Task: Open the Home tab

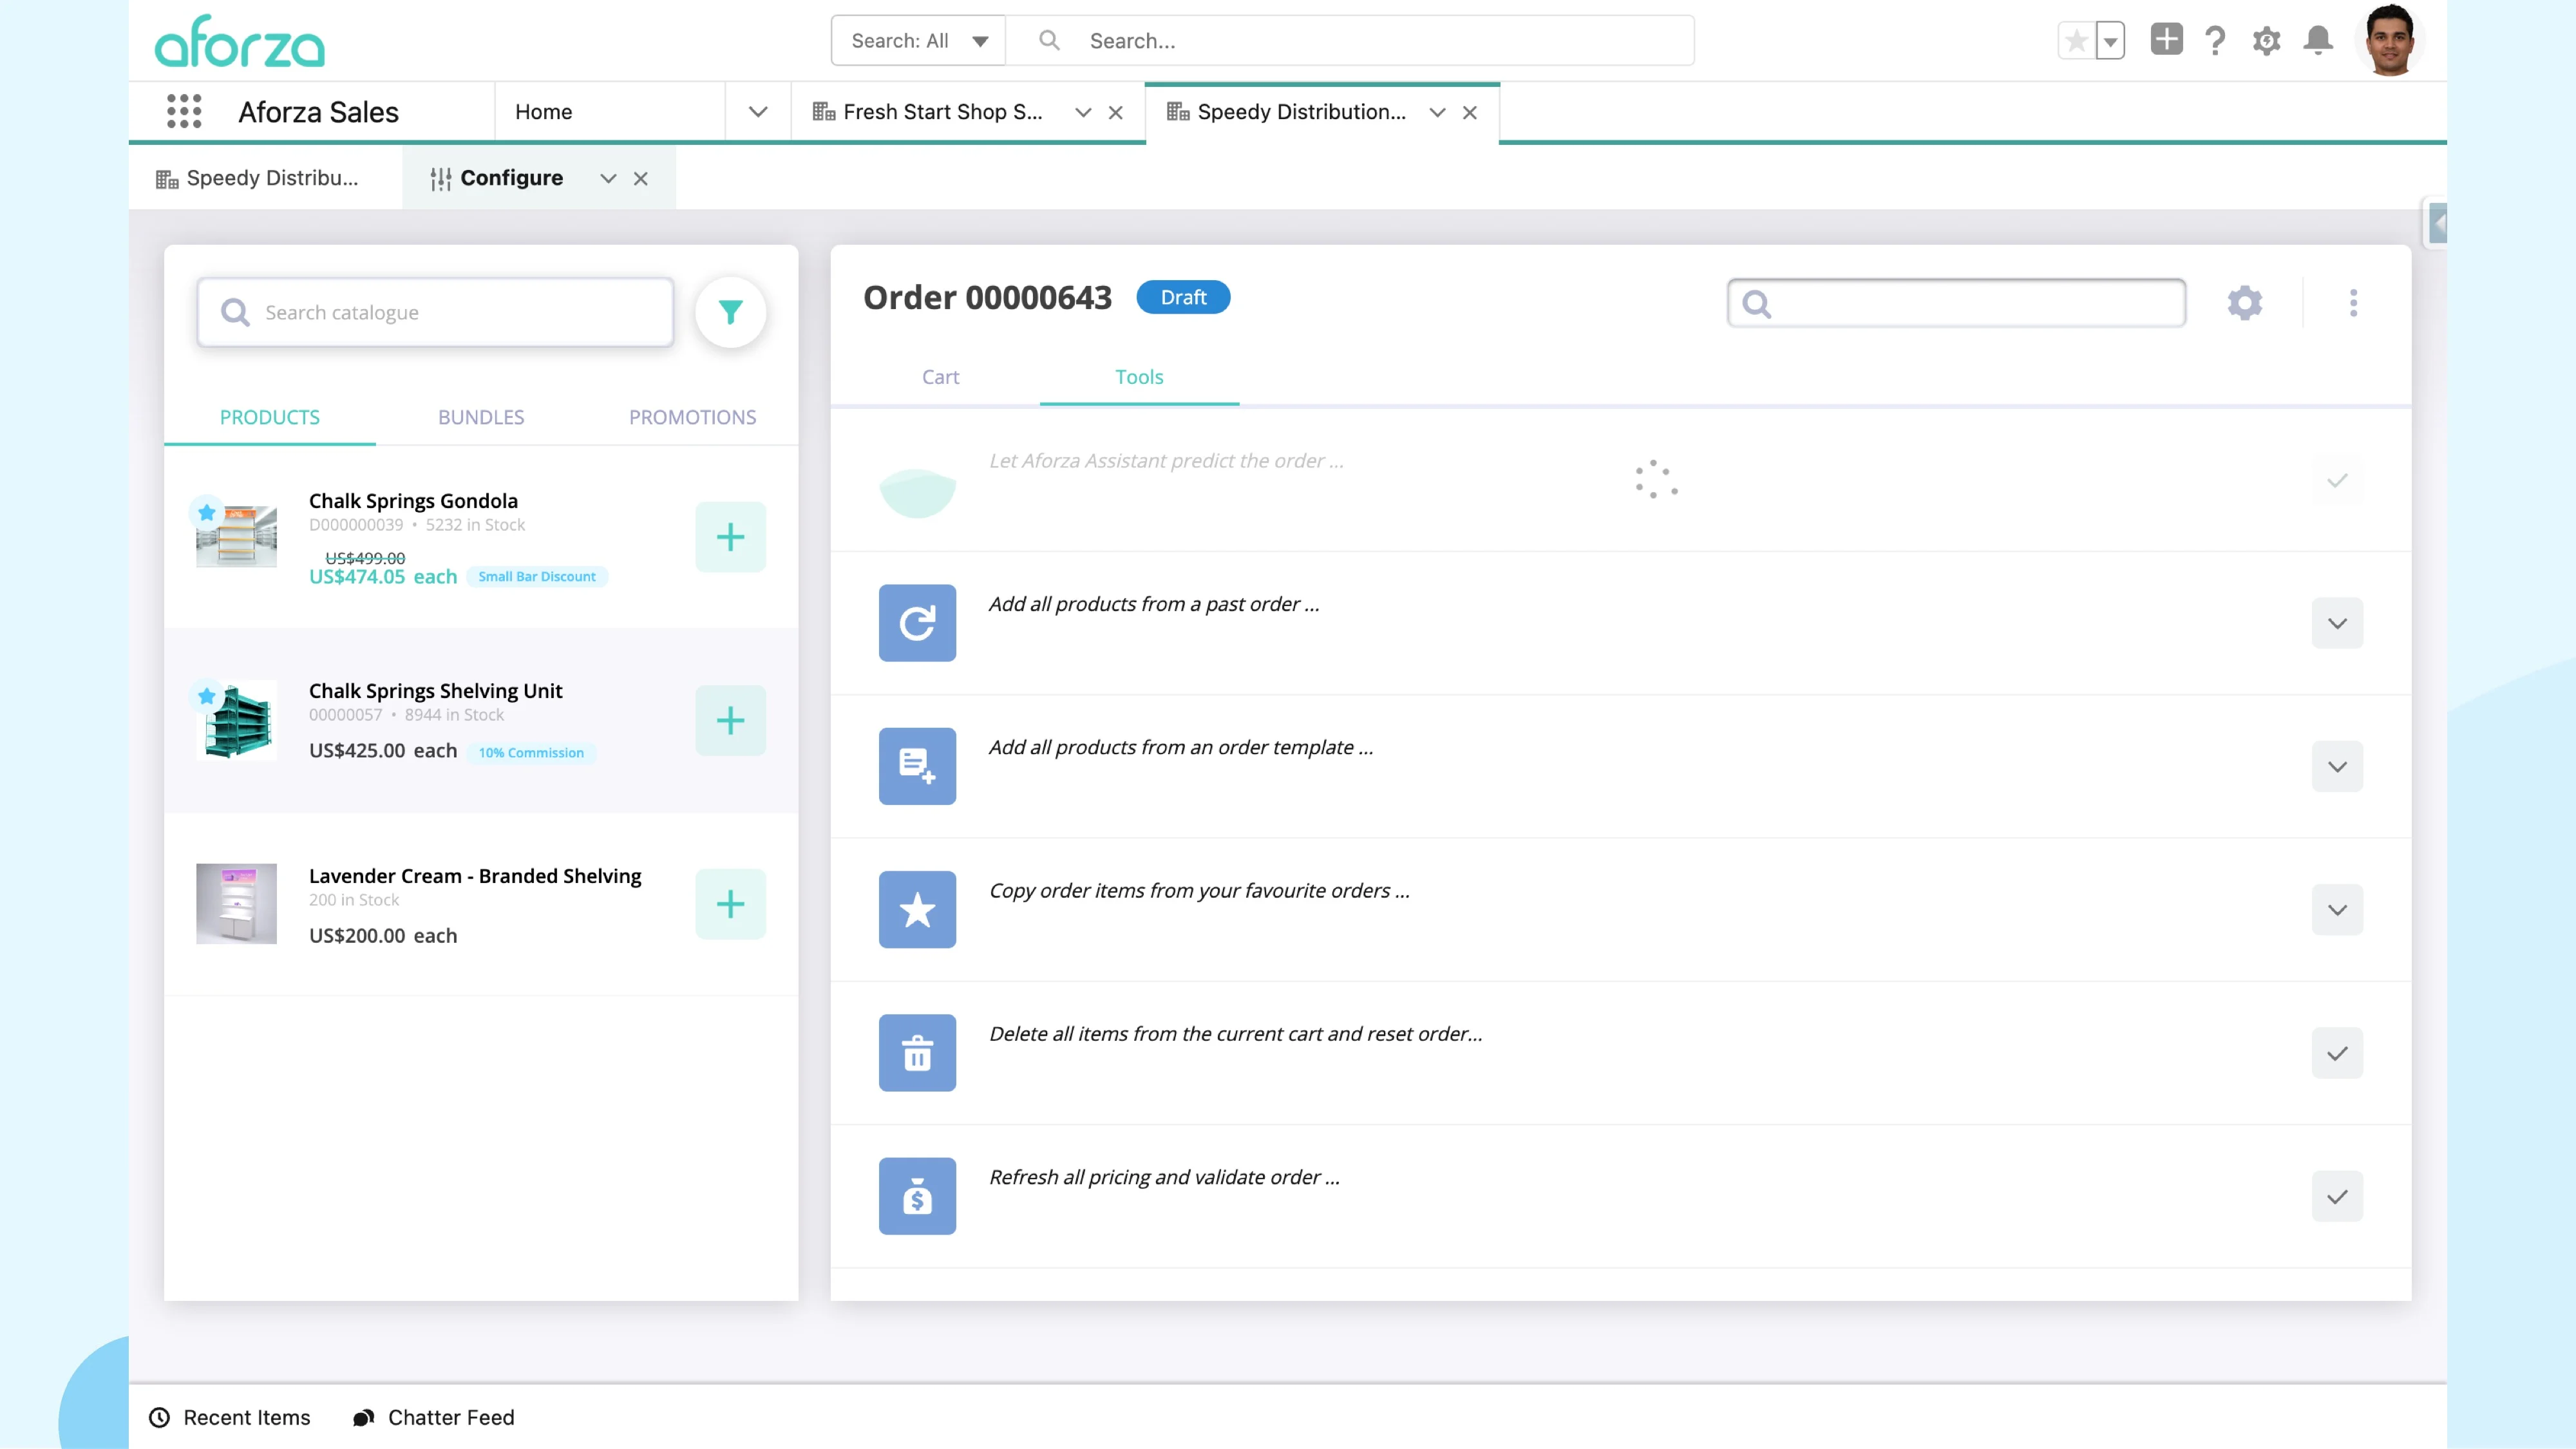Action: point(543,112)
